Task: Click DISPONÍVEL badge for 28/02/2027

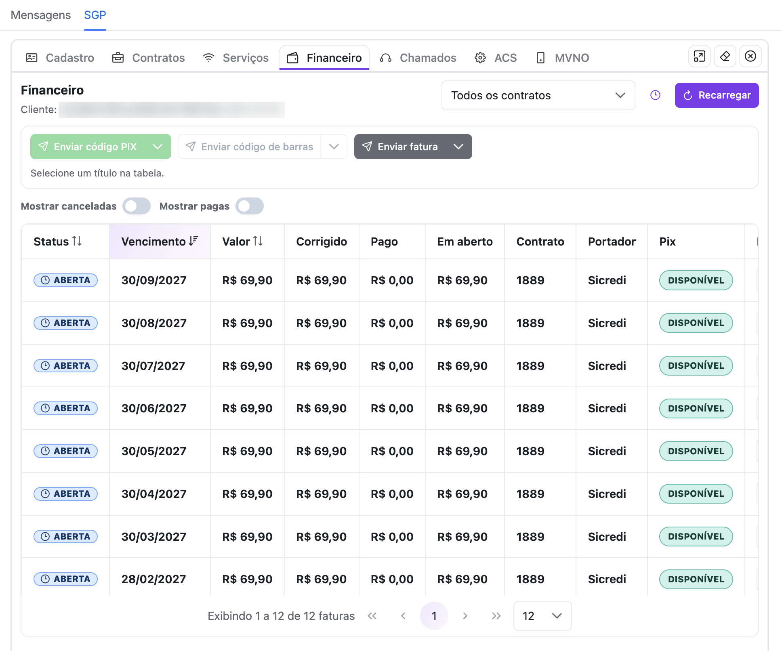Action: [x=696, y=579]
